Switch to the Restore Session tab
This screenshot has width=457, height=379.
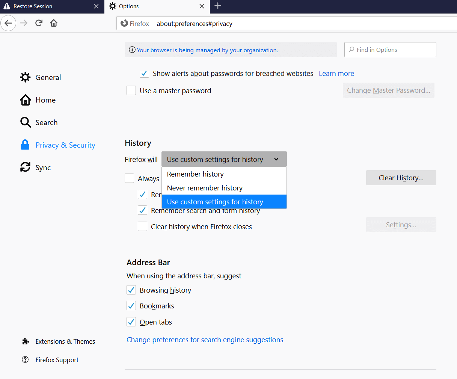(x=52, y=6)
